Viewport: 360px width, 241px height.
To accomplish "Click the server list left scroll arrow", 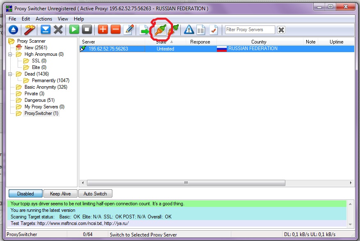I will (x=83, y=183).
